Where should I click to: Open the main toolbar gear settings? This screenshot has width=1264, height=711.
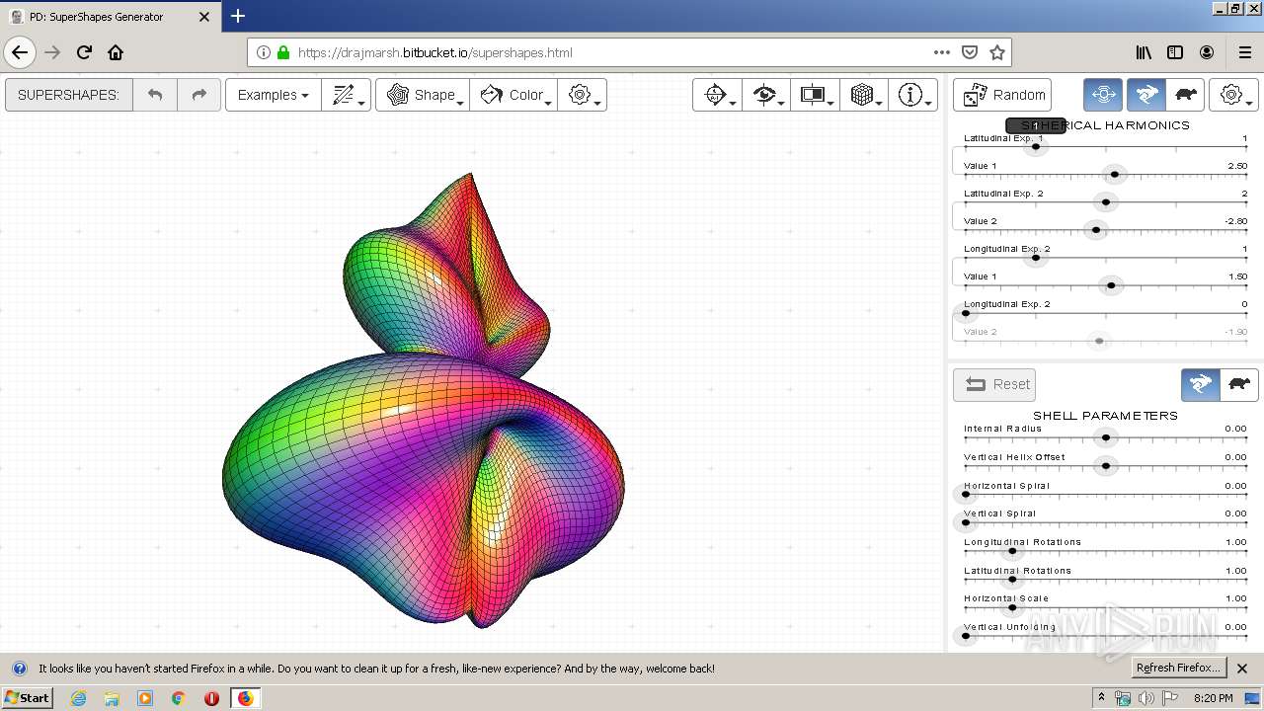[x=582, y=95]
